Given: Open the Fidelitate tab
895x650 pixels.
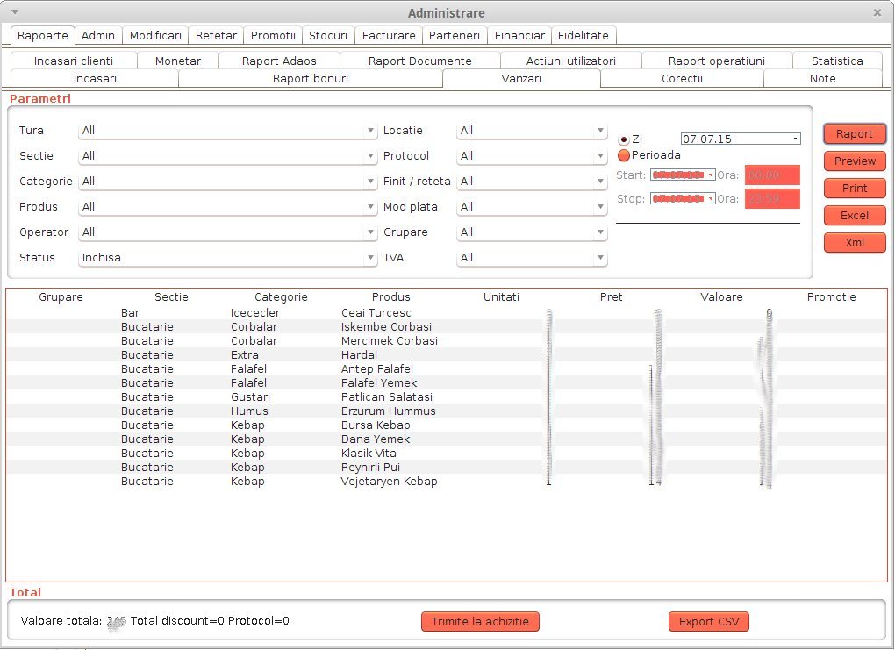Looking at the screenshot, I should coord(584,35).
